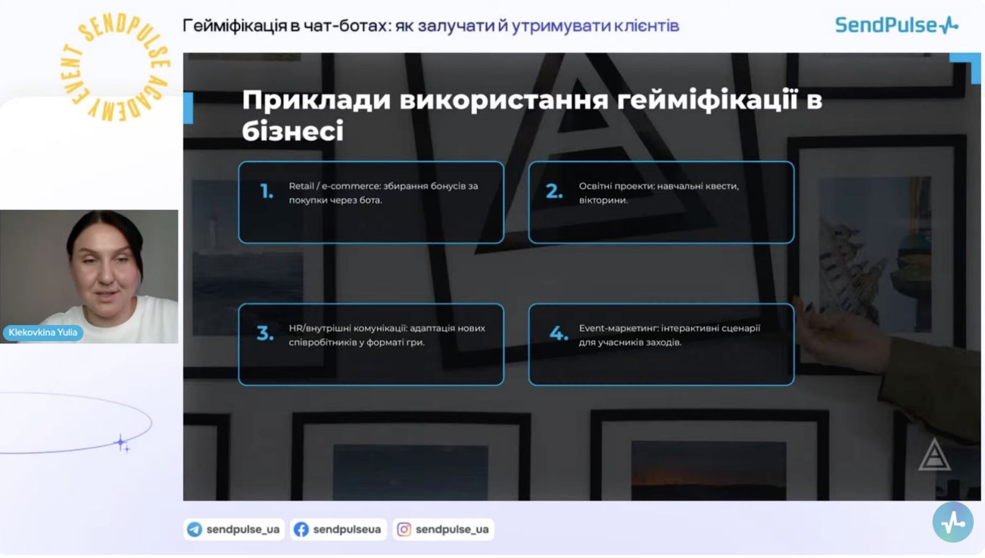Viewport: 985px width, 558px height.
Task: Click the Retail / e-commerce card text
Action: pyautogui.click(x=383, y=193)
